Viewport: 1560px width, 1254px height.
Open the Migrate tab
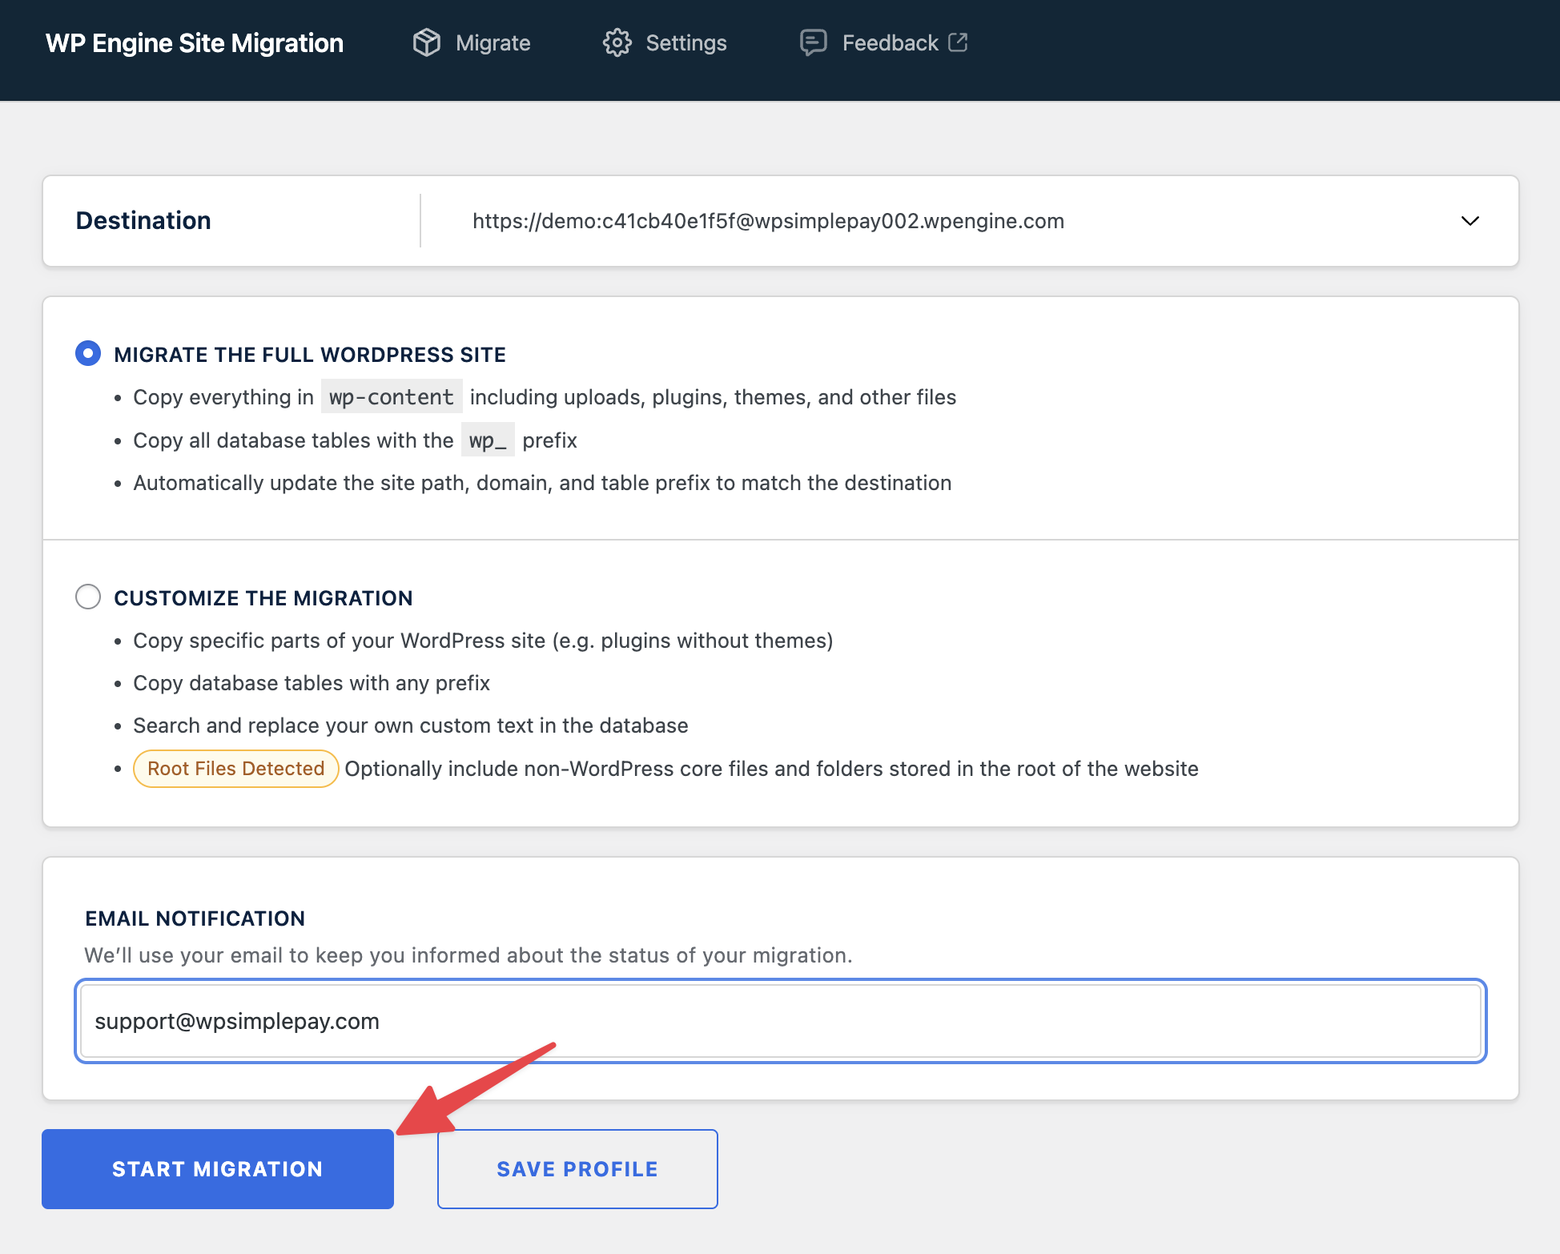tap(493, 43)
